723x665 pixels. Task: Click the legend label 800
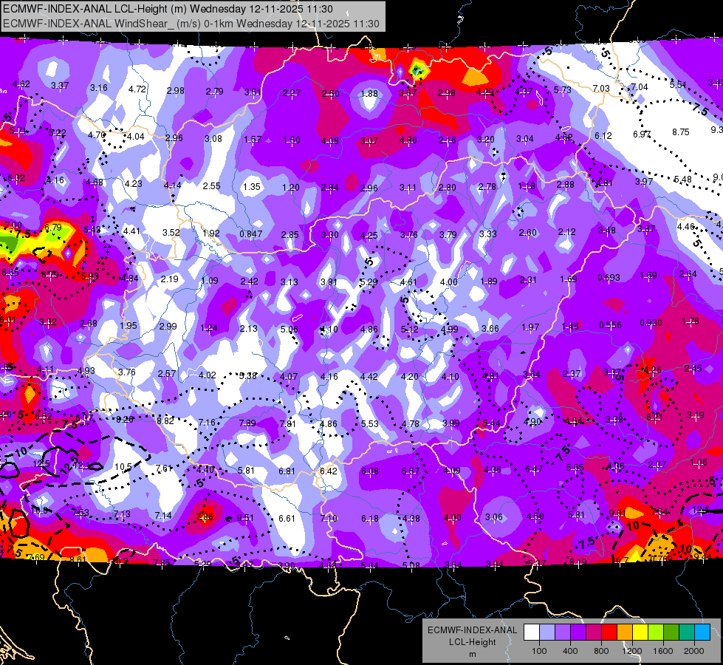point(601,651)
